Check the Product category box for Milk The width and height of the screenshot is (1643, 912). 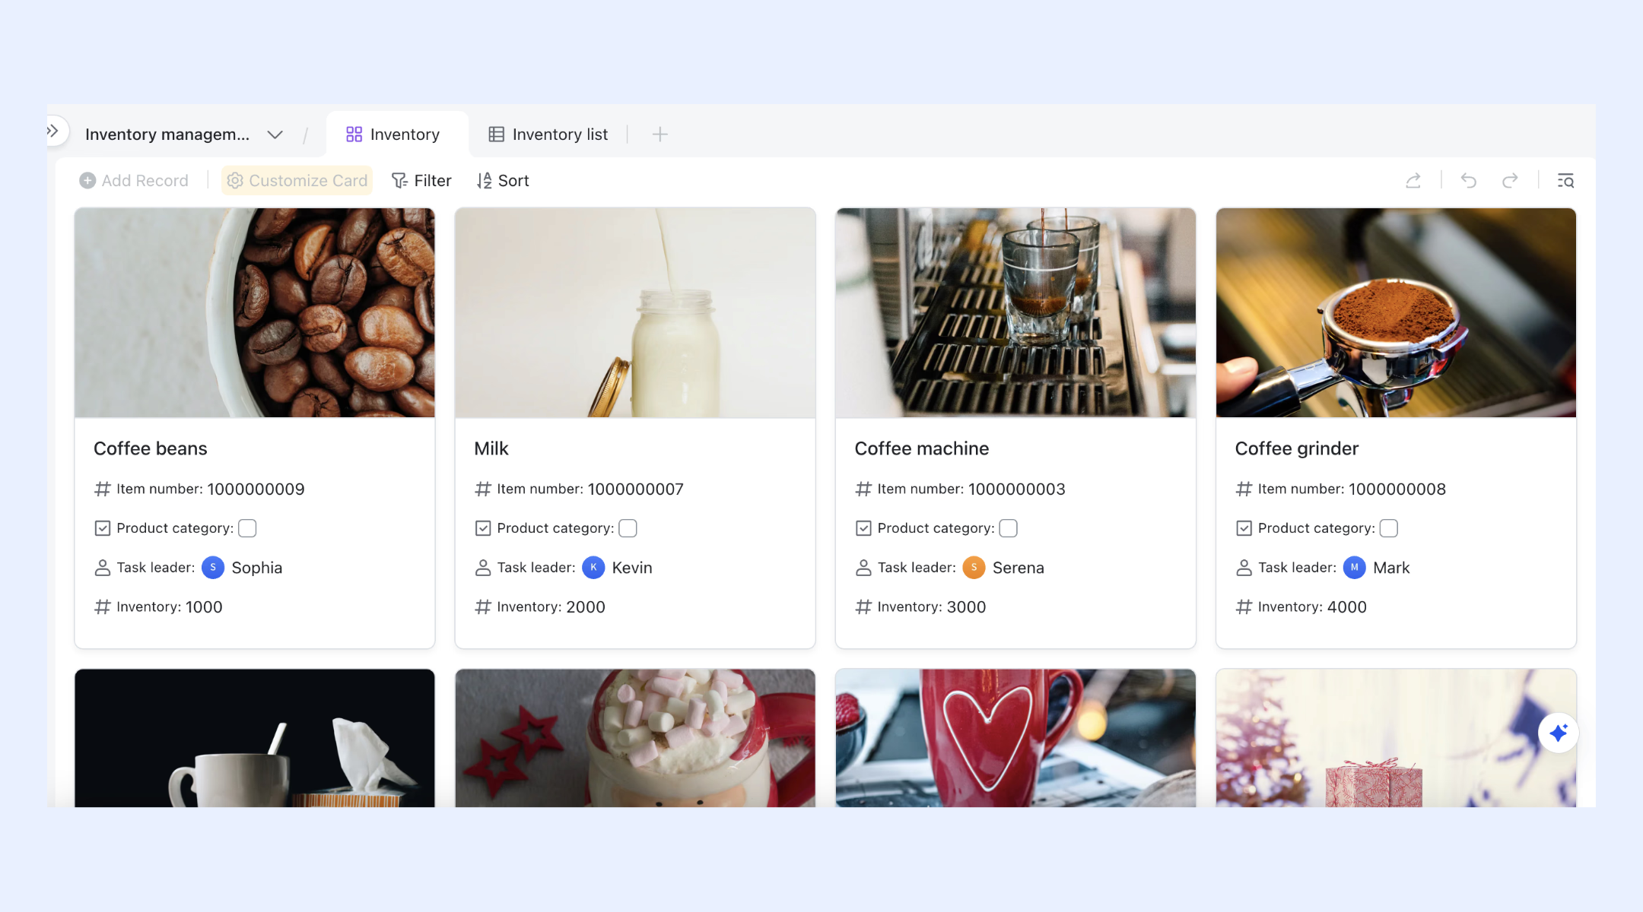coord(628,528)
